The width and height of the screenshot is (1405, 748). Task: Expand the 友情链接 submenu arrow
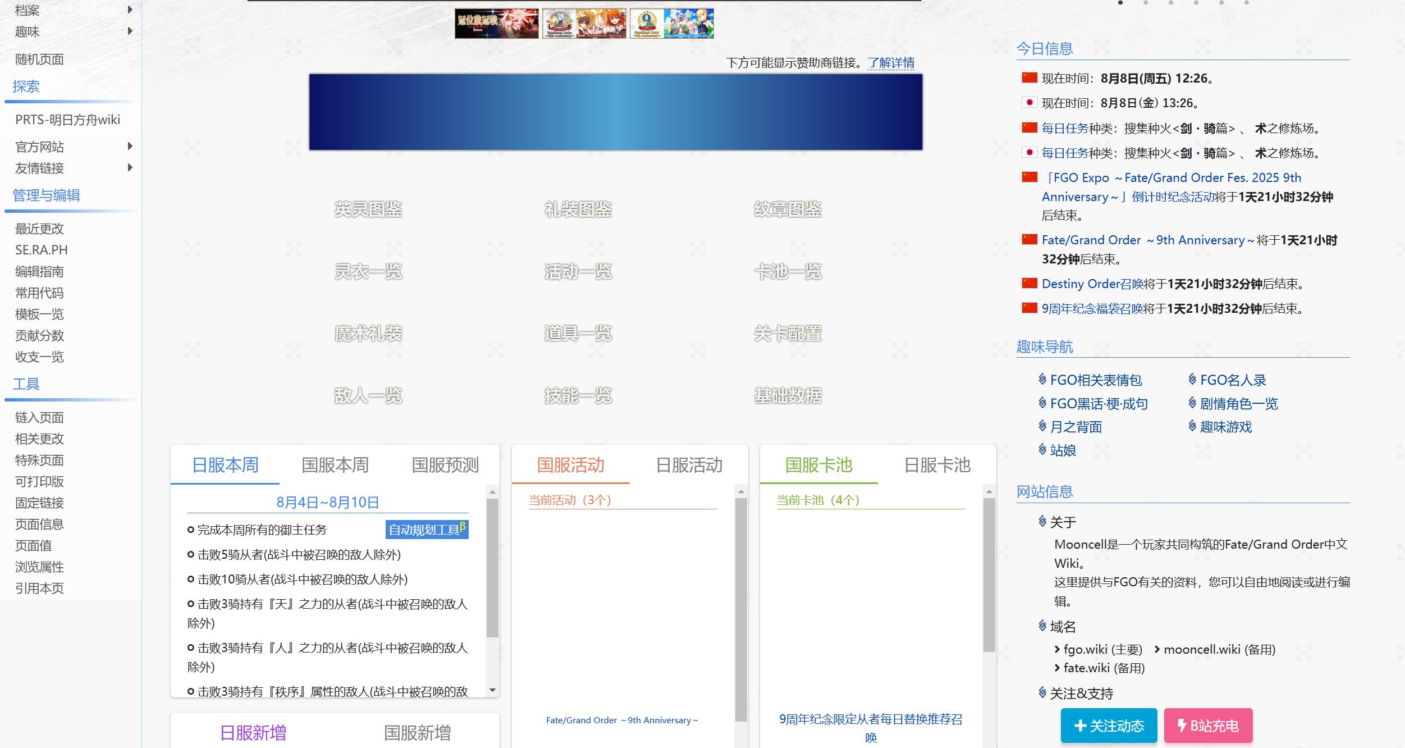tap(130, 168)
